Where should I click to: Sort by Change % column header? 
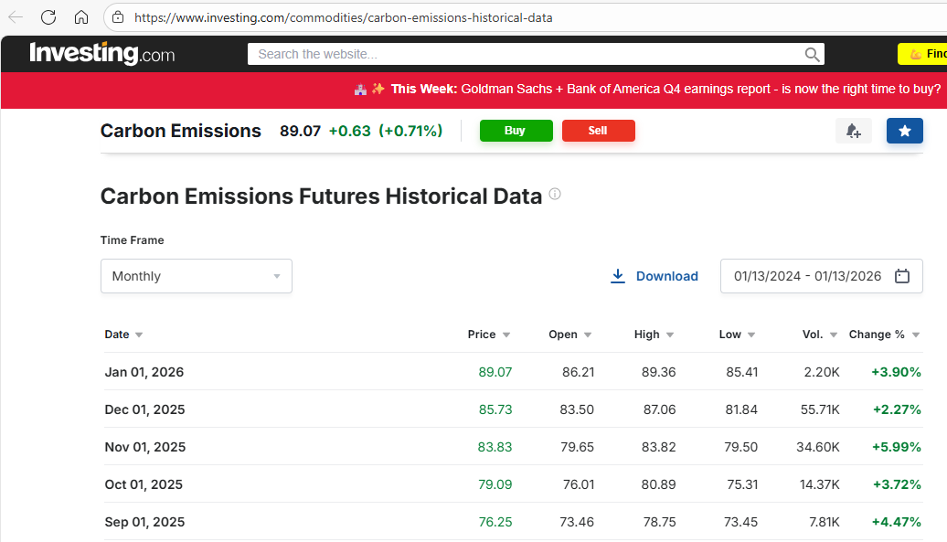coord(883,335)
